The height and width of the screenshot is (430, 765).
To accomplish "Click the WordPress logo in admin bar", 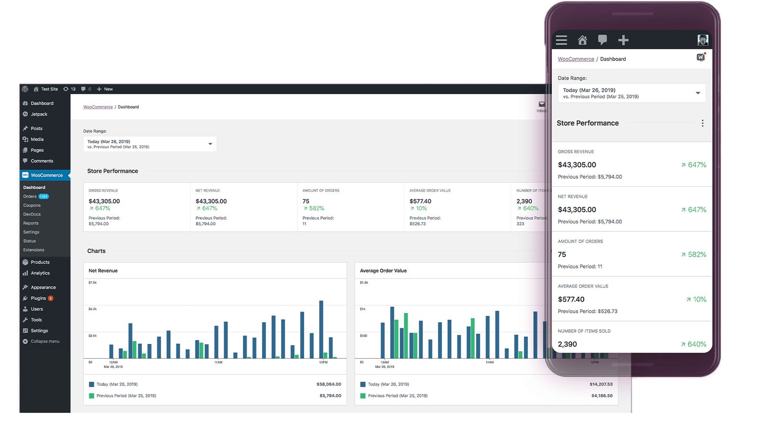I will coord(25,89).
